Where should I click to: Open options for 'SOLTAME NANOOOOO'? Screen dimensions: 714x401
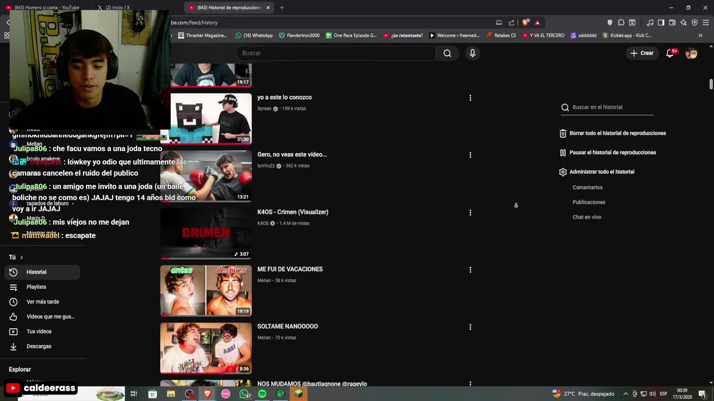(470, 327)
